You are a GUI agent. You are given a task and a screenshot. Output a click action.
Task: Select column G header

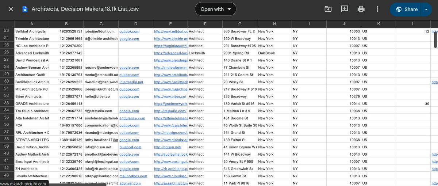239,24
